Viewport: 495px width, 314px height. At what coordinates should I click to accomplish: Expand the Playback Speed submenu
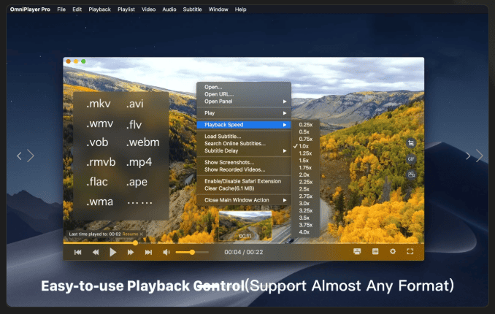pyautogui.click(x=243, y=125)
